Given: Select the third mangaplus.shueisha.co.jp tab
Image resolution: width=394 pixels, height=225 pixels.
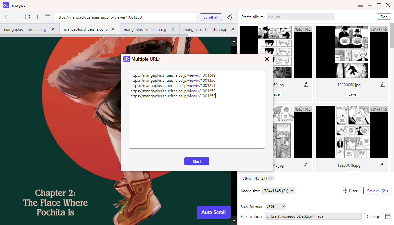Looking at the screenshot, I should point(146,29).
